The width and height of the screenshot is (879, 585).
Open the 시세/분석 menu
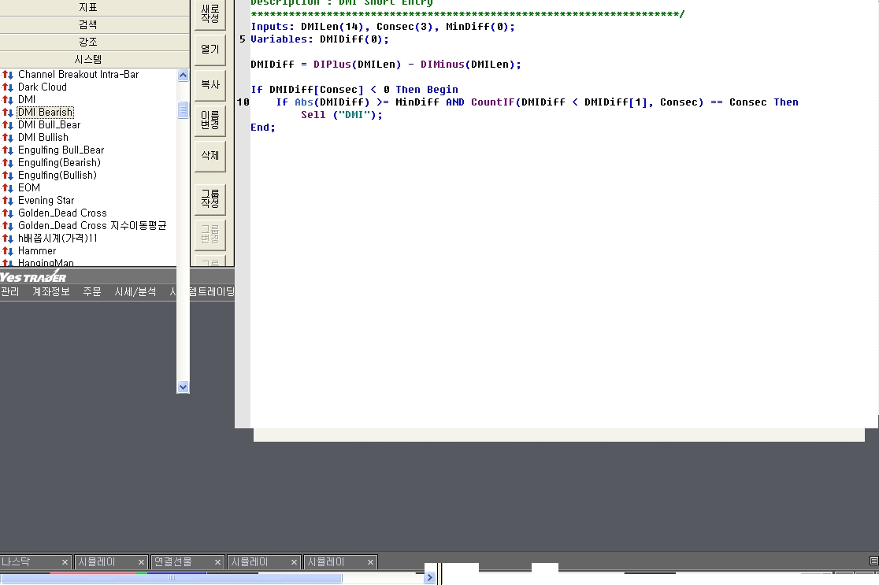(135, 292)
